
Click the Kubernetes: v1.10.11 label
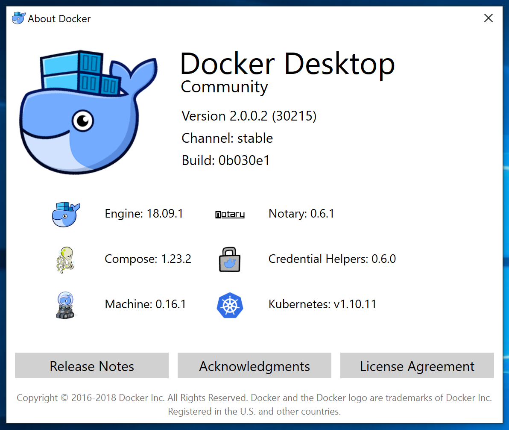[x=322, y=304]
